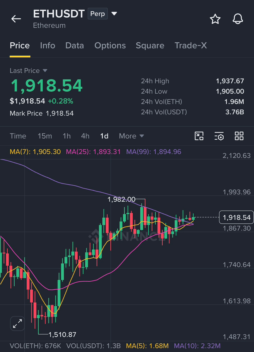Screen dimensions: 254x352
Task: Open the More intervals dropdown
Action: [131, 136]
